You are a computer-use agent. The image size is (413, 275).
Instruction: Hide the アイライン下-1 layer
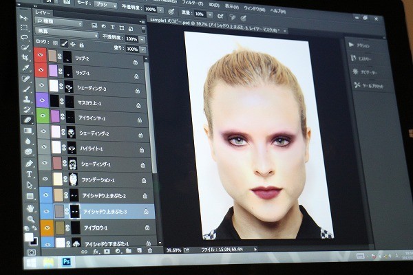(x=43, y=115)
